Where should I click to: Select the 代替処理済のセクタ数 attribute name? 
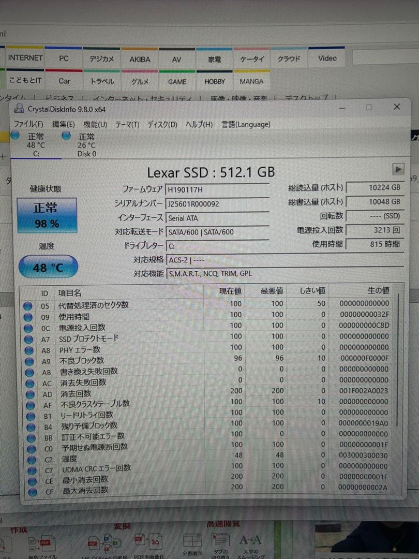pos(93,305)
